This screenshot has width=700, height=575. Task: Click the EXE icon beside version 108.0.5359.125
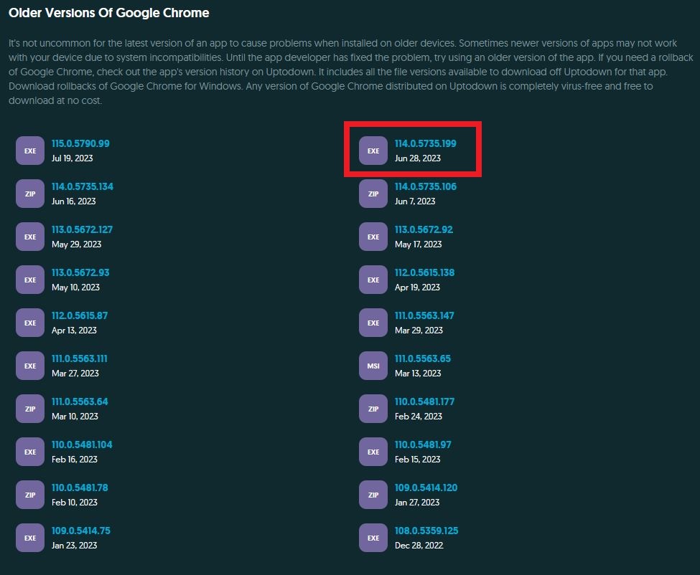tap(373, 538)
